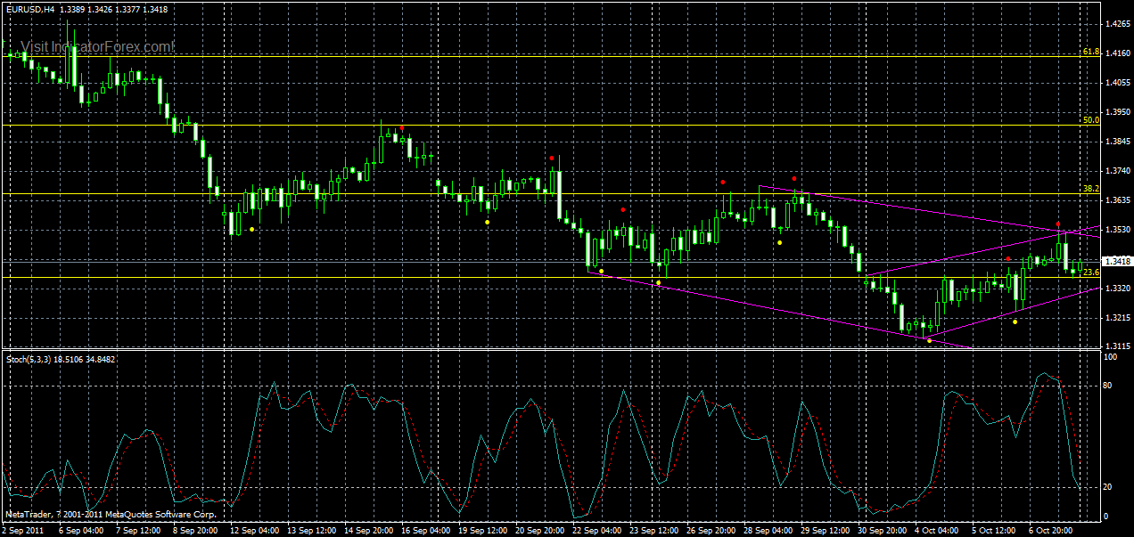Viewport: 1134px width, 537px height.
Task: Click the red dot above the 26 Sep candles
Action: tap(723, 182)
